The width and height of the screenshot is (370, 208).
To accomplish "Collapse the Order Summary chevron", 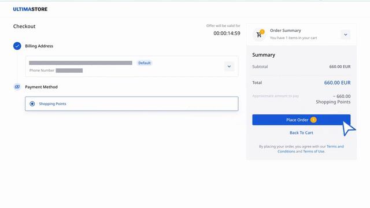I will click(346, 35).
